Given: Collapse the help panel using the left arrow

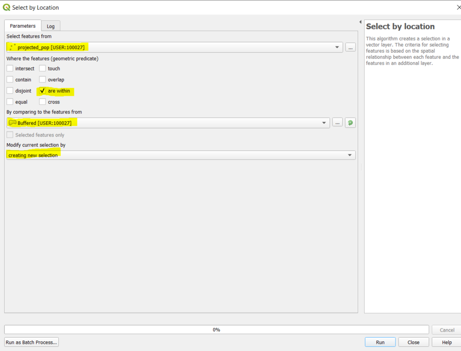Looking at the screenshot, I should 361,22.
